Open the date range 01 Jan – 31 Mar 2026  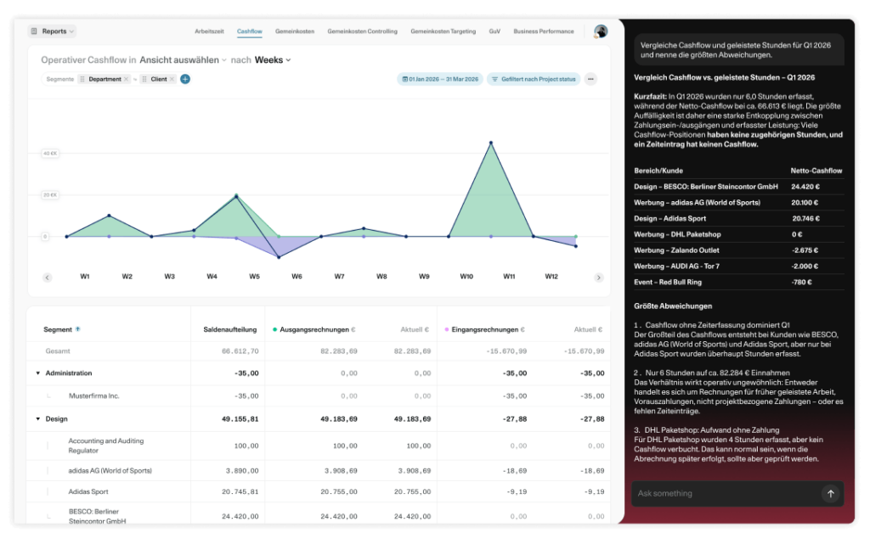(440, 79)
